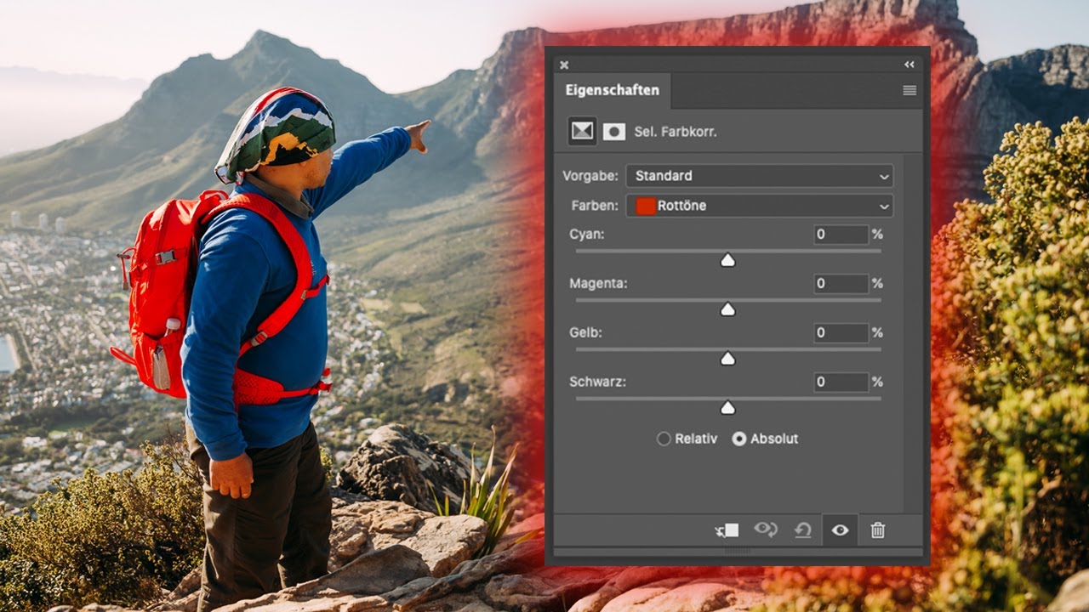Click the Schwarz: slider label
Image resolution: width=1089 pixels, height=612 pixels.
pos(597,382)
